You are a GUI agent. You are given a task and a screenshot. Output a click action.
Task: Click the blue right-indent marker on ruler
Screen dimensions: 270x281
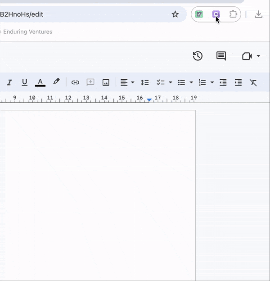pos(149,100)
